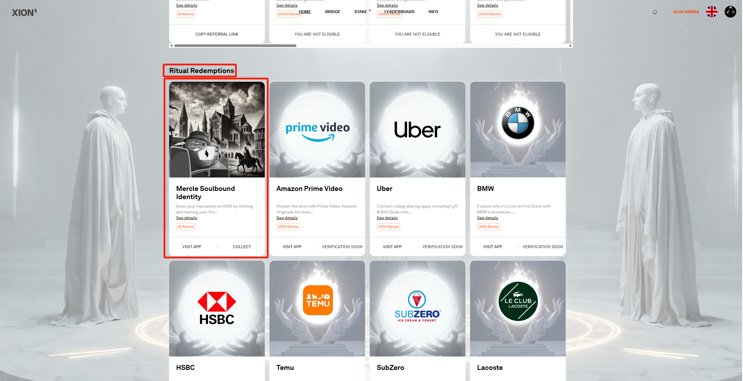Click the 20.00 KARMA balance
Viewport: 743px width, 381px height.
(686, 12)
